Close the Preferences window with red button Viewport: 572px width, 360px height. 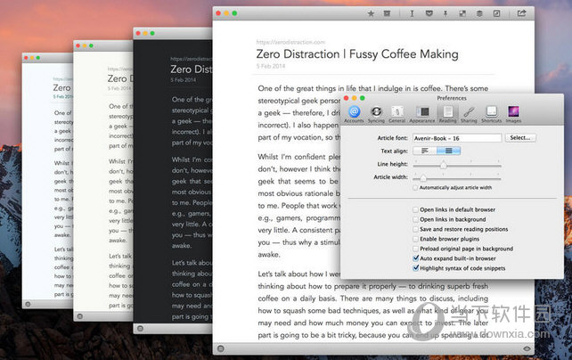(x=347, y=98)
